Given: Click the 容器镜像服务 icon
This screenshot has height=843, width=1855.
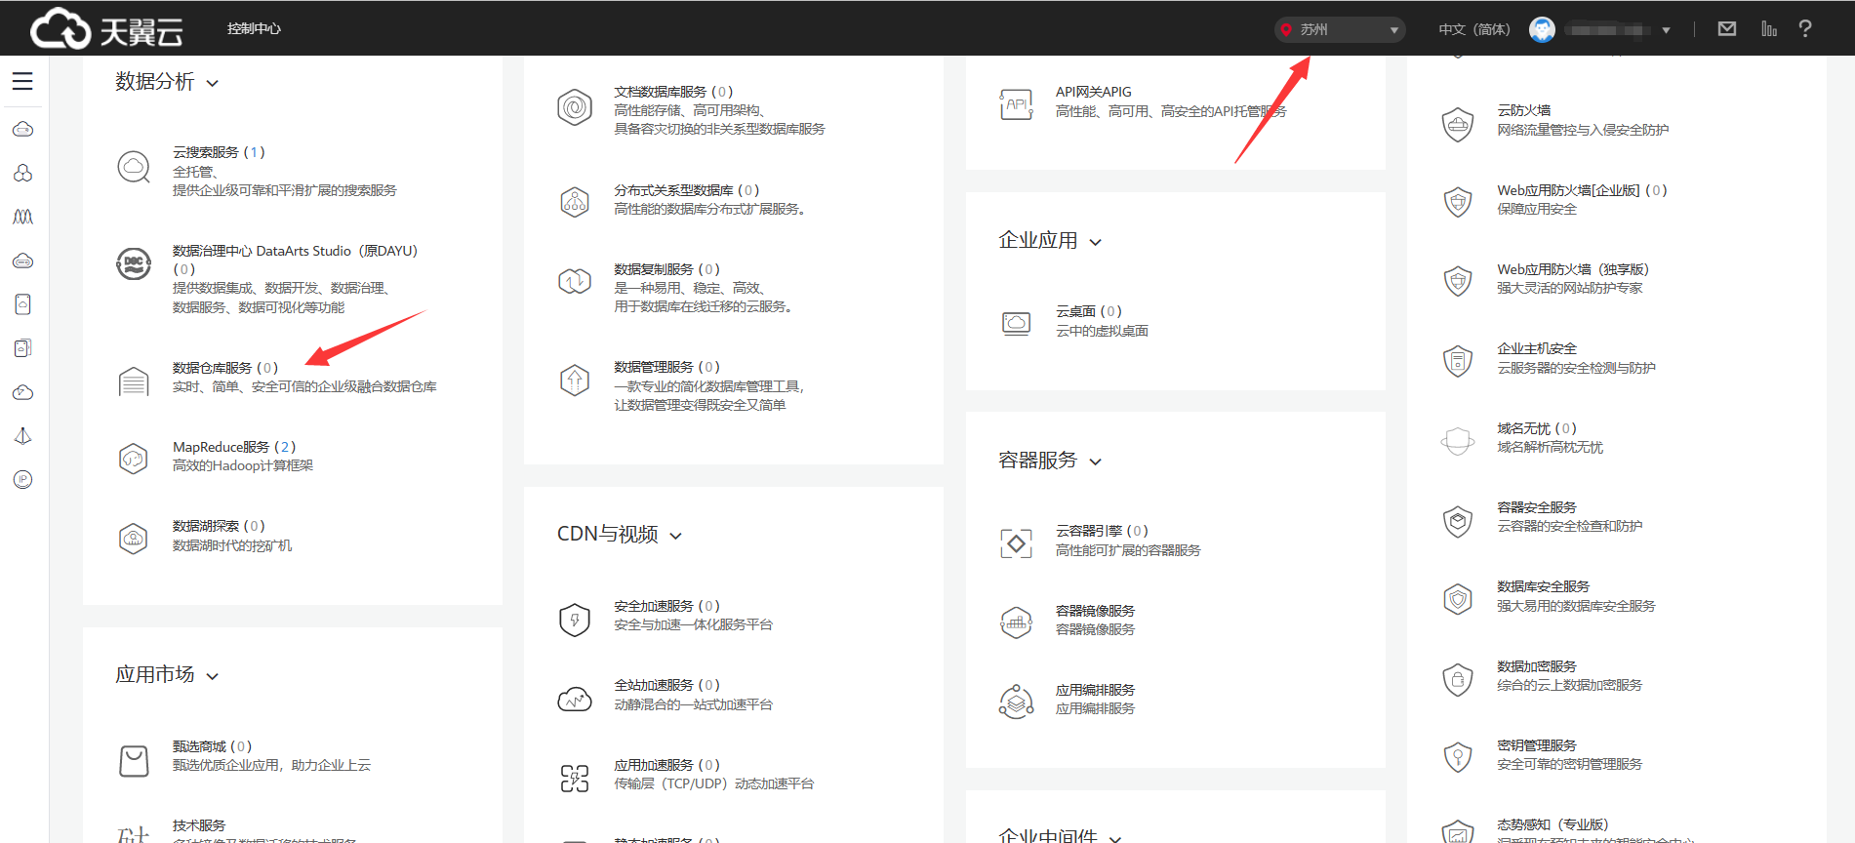Looking at the screenshot, I should (1016, 622).
